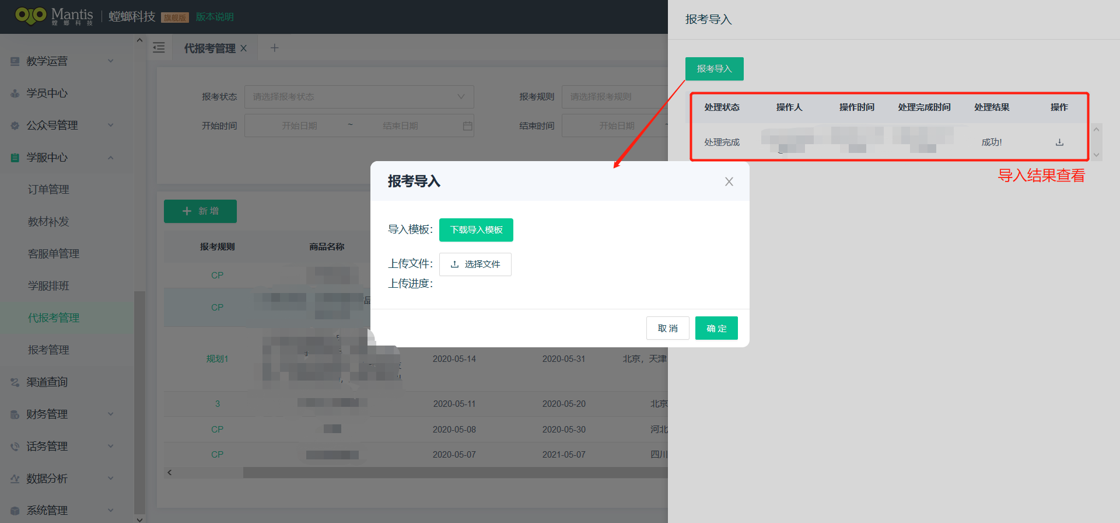Click result table scroll down arrow
Image resolution: width=1120 pixels, height=523 pixels.
pos(1096,155)
